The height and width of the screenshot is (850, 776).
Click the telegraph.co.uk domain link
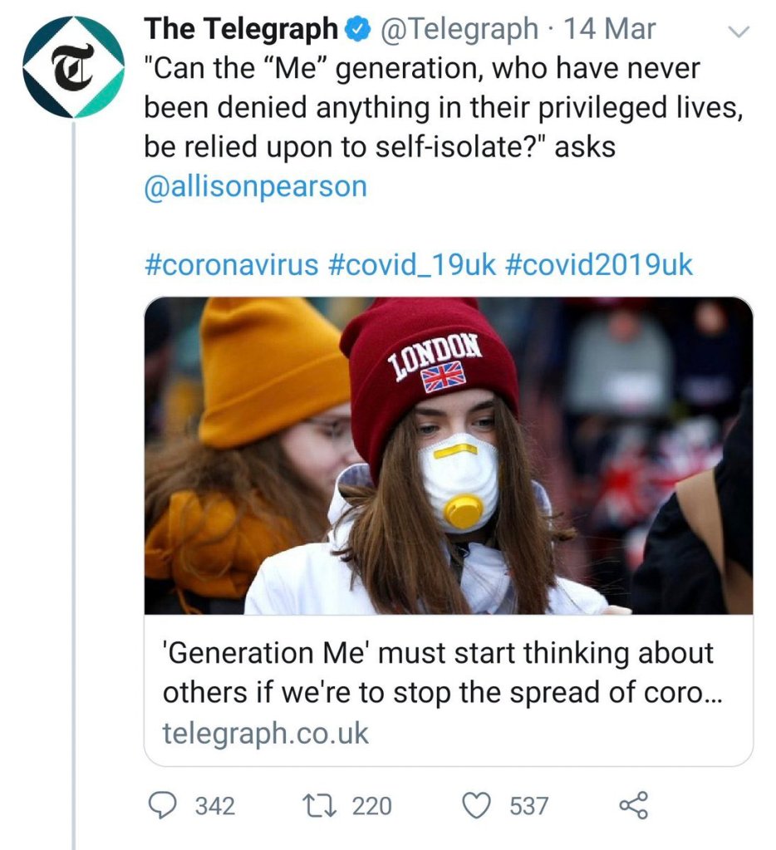tap(265, 733)
